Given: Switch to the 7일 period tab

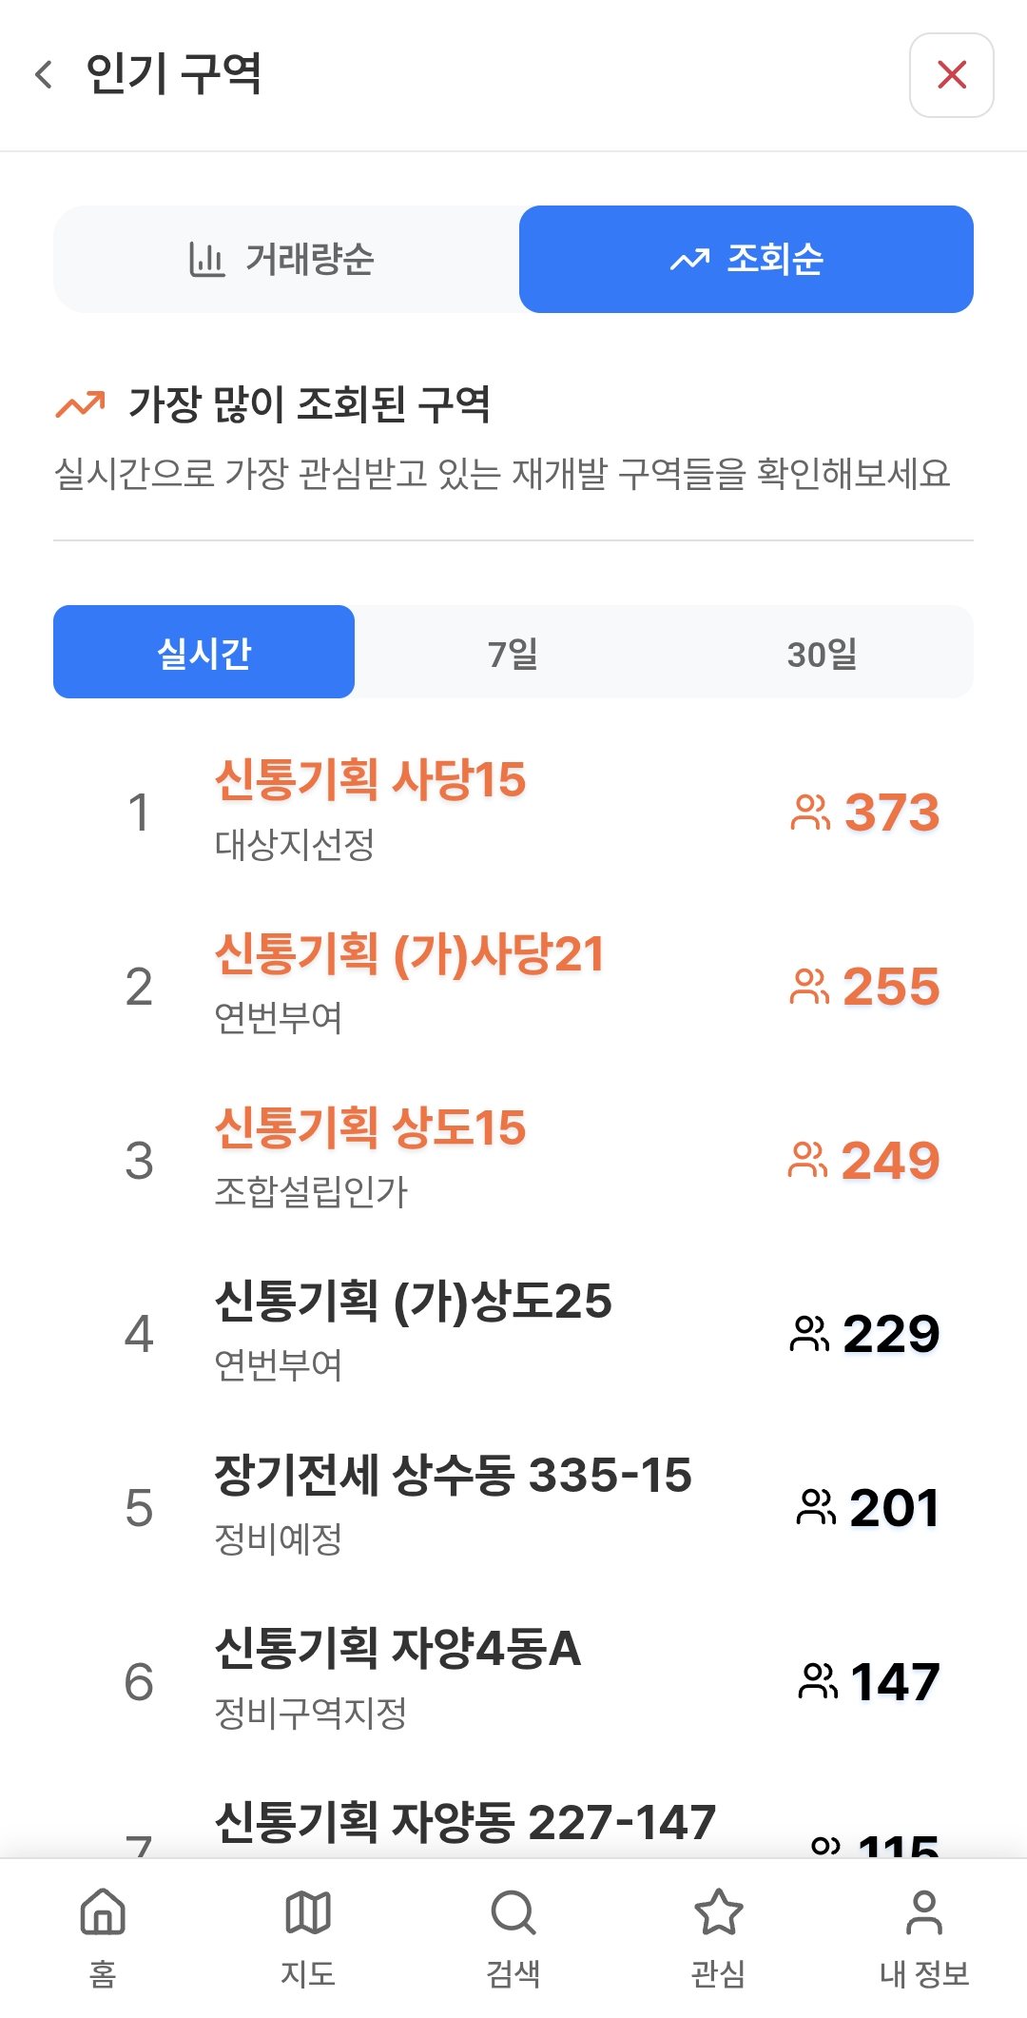Looking at the screenshot, I should tap(513, 653).
